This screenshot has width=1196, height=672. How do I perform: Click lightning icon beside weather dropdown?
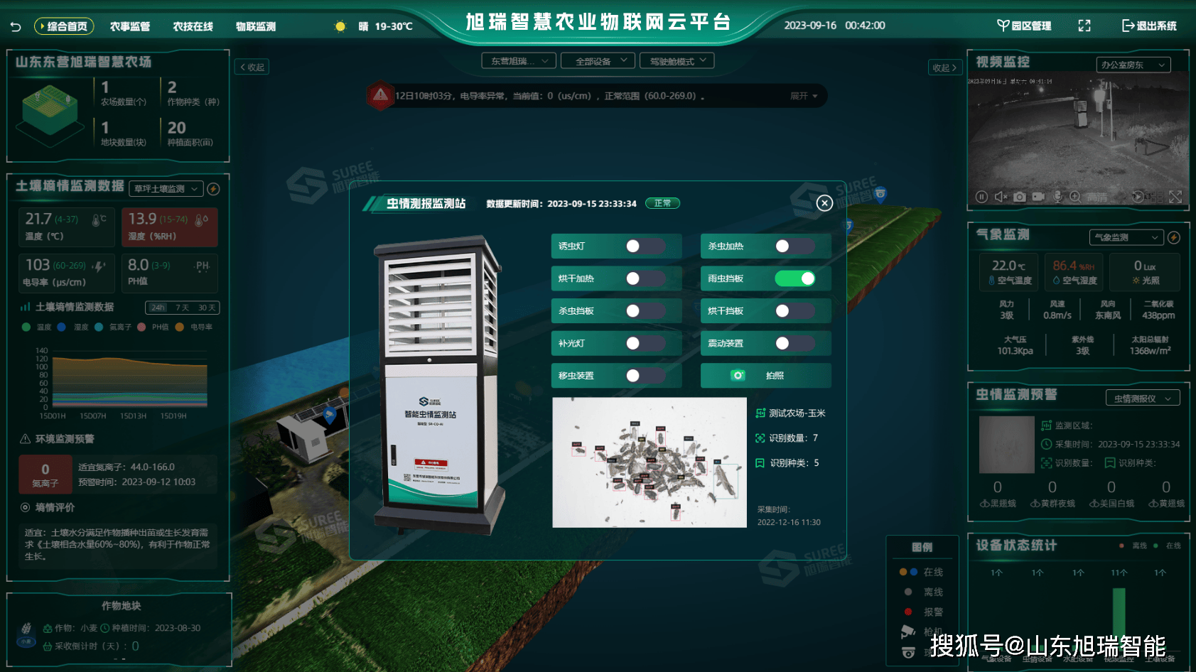click(1174, 237)
